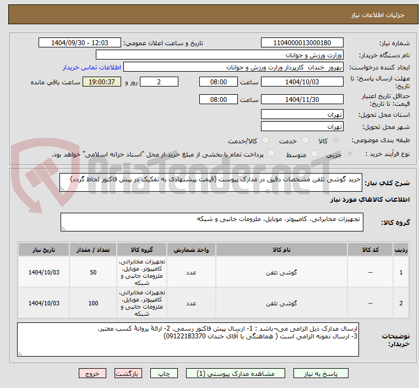Select the متوسط purchase type radio
Viewport: 419px width, 388px height.
(315, 153)
